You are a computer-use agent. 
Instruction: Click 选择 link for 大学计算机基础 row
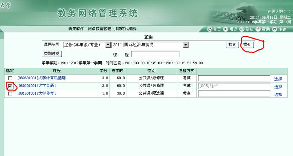coord(278,79)
